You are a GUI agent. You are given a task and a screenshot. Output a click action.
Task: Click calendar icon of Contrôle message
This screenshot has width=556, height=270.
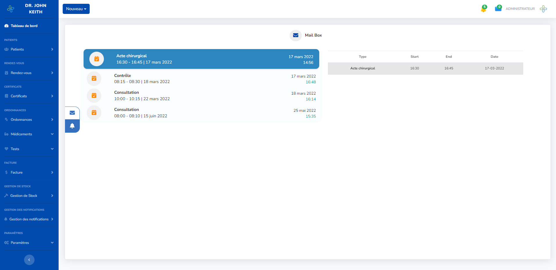[x=94, y=78]
